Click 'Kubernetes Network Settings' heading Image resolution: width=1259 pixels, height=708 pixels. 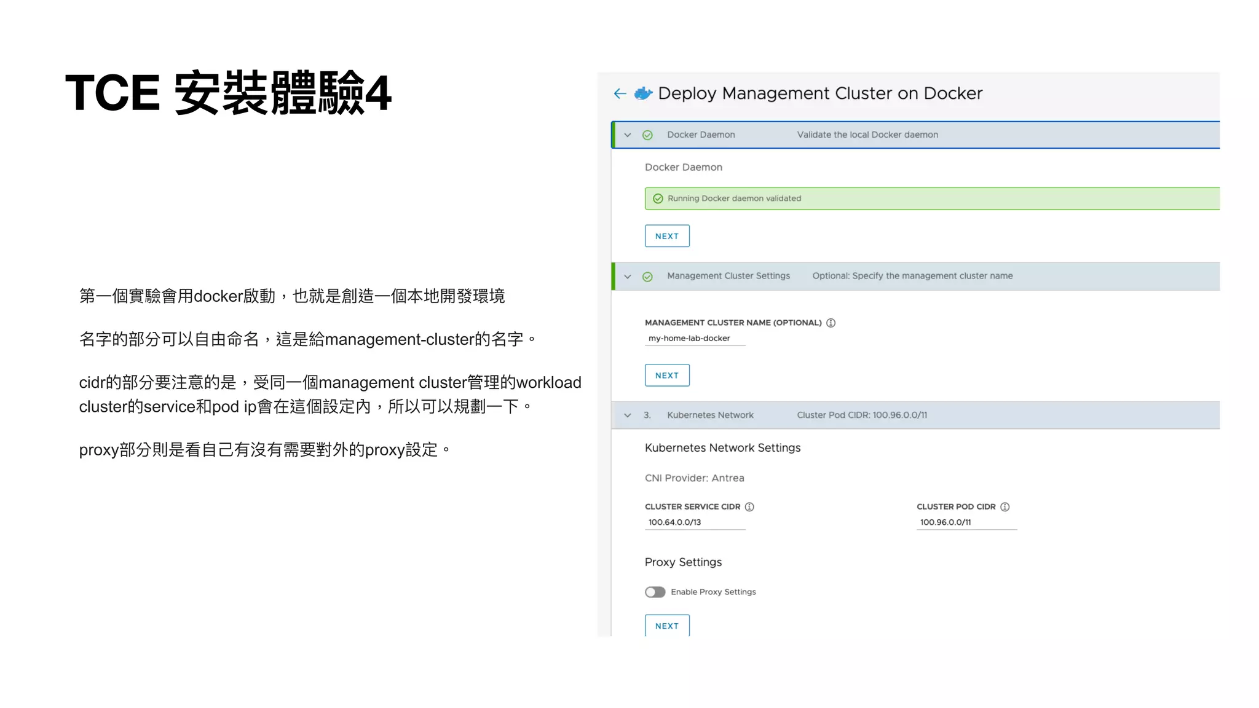[722, 448]
